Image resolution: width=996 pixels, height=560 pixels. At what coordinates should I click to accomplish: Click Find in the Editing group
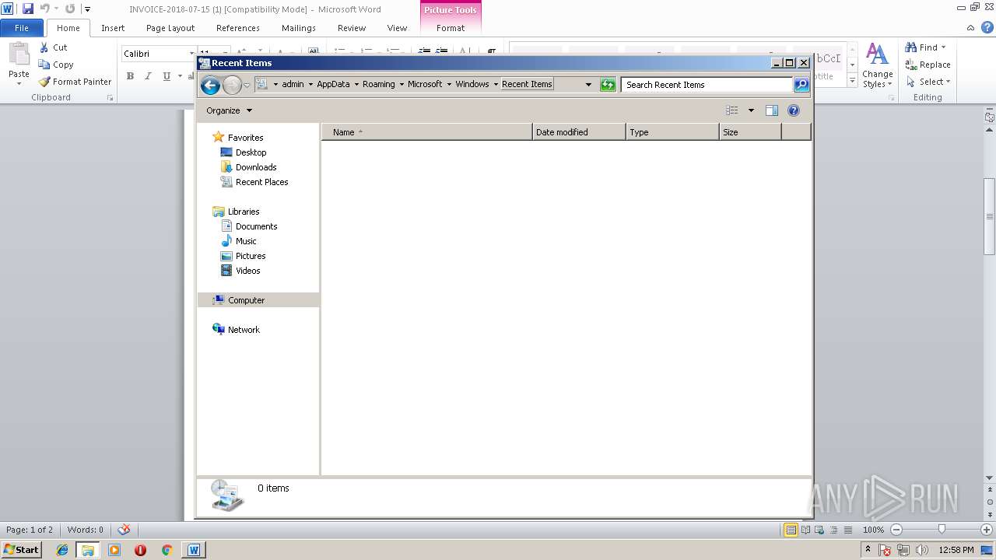point(925,47)
